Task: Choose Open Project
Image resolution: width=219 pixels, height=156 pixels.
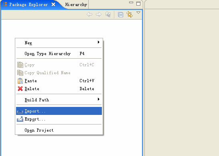Action: click(x=59, y=130)
